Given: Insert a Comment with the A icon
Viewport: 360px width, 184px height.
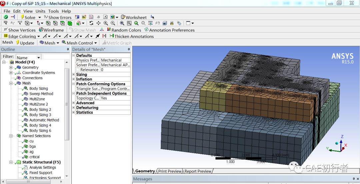Looking at the screenshot, I should [x=105, y=17].
